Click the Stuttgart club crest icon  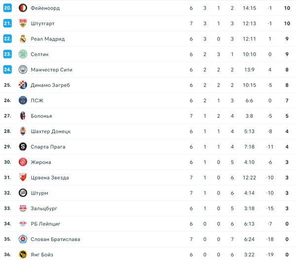point(23,24)
